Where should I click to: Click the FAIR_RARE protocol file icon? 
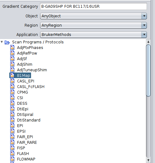(12, 142)
